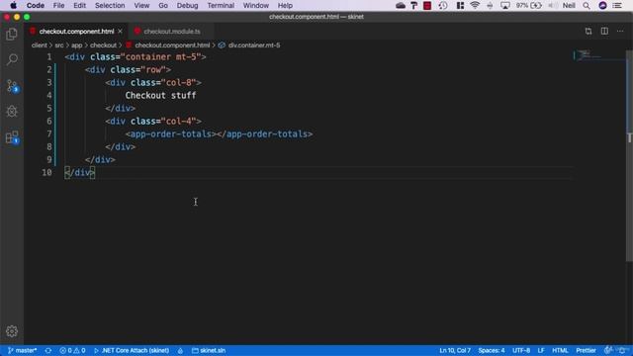Open the Extensions view
Viewport: 633px width, 356px height.
12,137
